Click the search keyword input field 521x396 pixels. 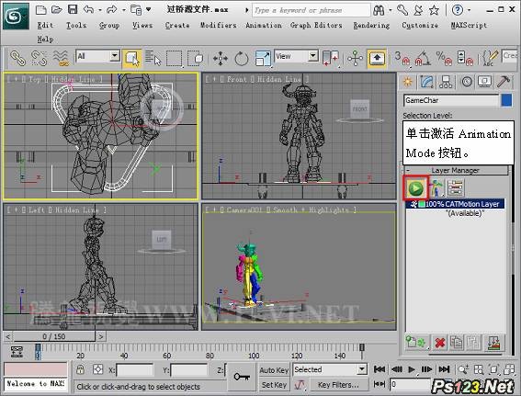[x=311, y=10]
